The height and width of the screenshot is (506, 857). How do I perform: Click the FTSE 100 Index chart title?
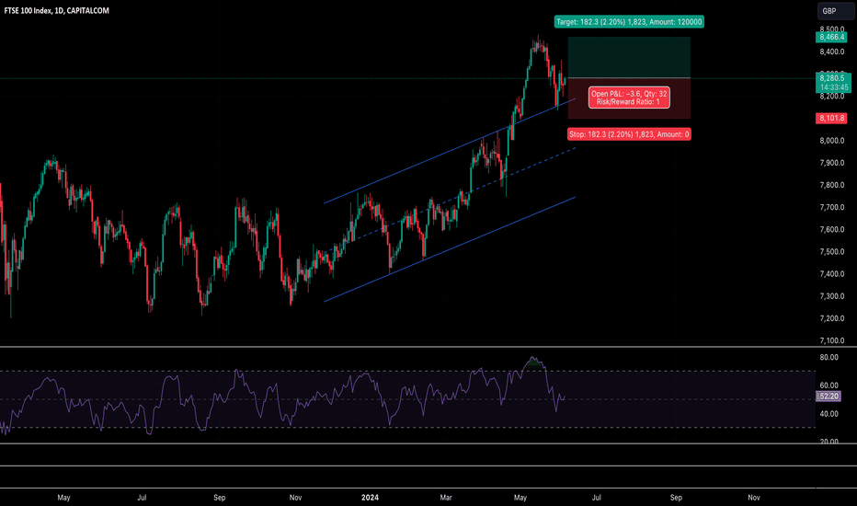point(57,10)
